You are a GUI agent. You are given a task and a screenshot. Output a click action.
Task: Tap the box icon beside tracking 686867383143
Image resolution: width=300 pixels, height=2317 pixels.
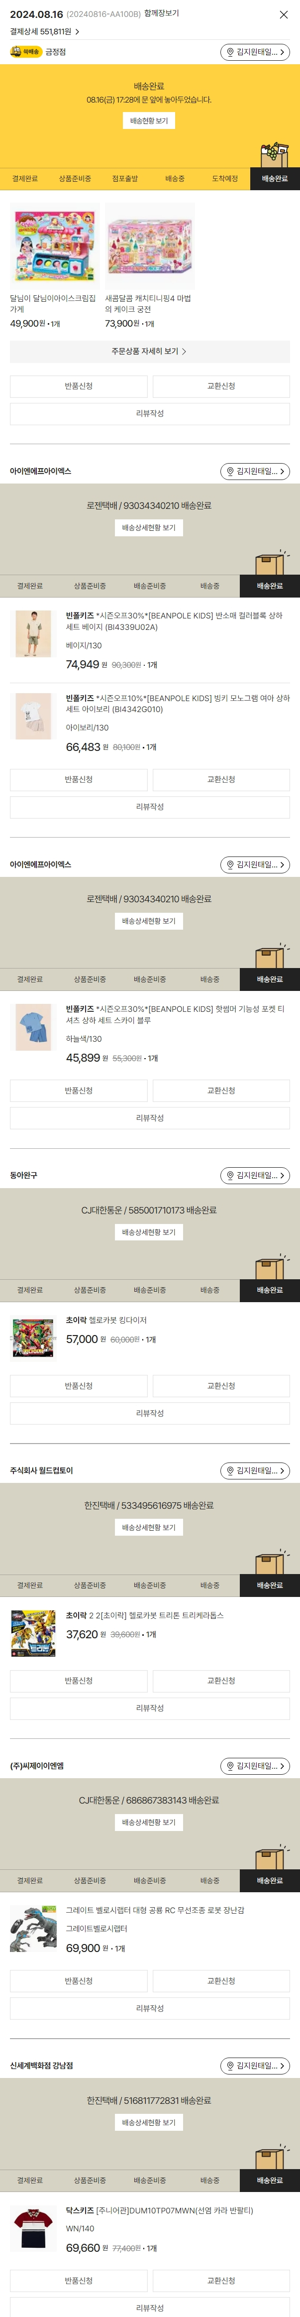[270, 1857]
